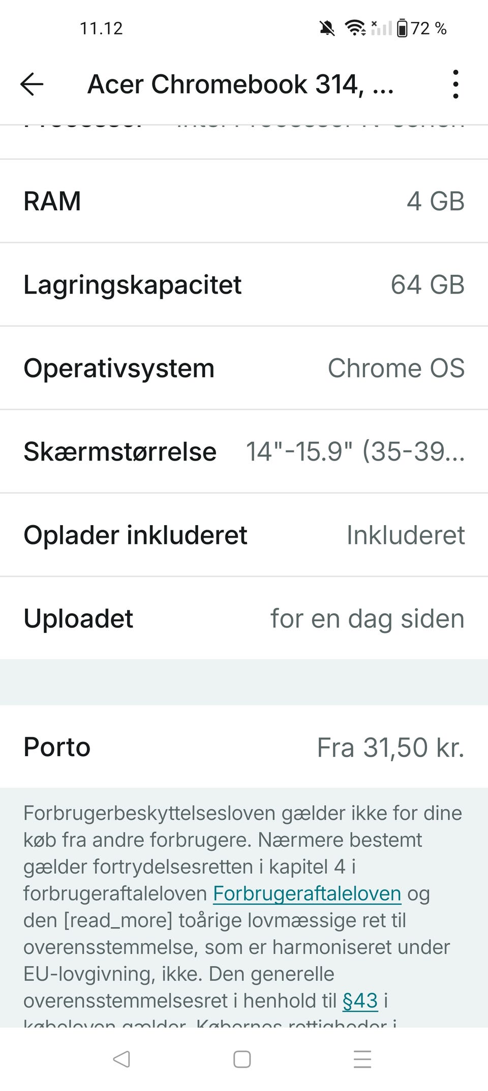Open the Forbrugeraftaleloven link
Image resolution: width=488 pixels, height=1091 pixels.
click(x=307, y=894)
